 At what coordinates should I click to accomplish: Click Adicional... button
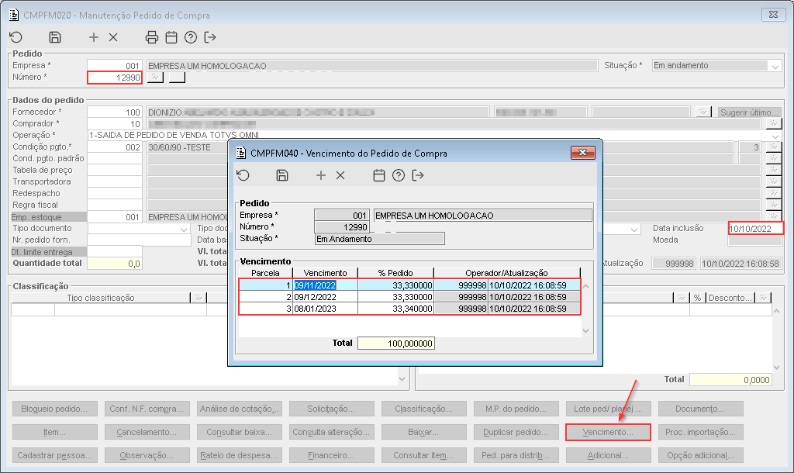point(608,455)
